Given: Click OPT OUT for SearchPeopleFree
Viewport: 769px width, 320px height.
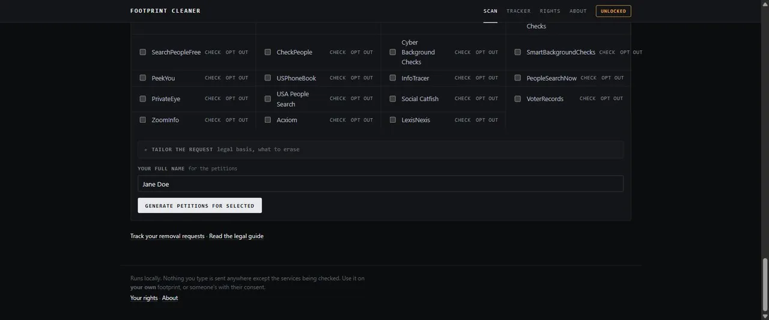Looking at the screenshot, I should tap(237, 52).
